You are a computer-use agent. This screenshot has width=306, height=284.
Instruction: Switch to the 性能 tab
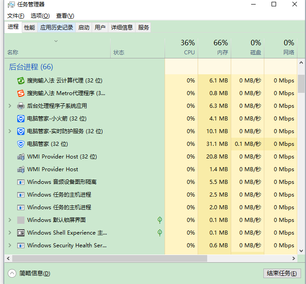[x=29, y=27]
